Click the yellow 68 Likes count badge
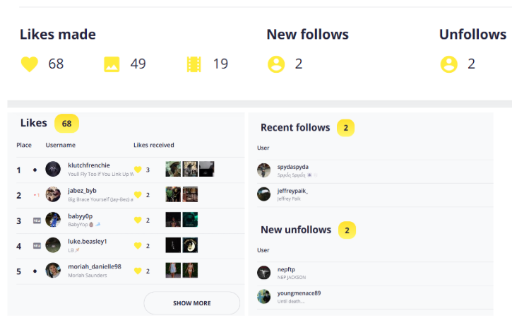This screenshot has width=512, height=318. pos(66,124)
